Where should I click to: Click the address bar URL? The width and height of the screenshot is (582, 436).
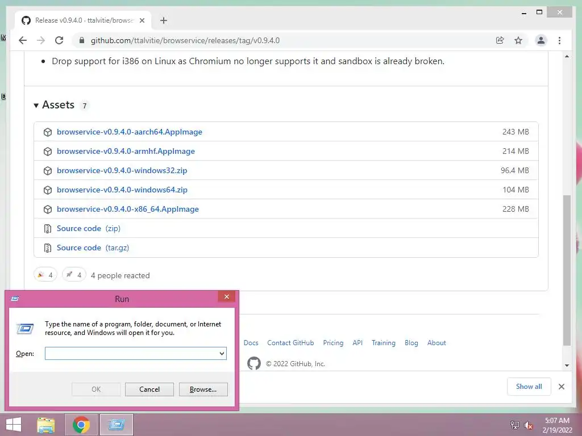[185, 40]
